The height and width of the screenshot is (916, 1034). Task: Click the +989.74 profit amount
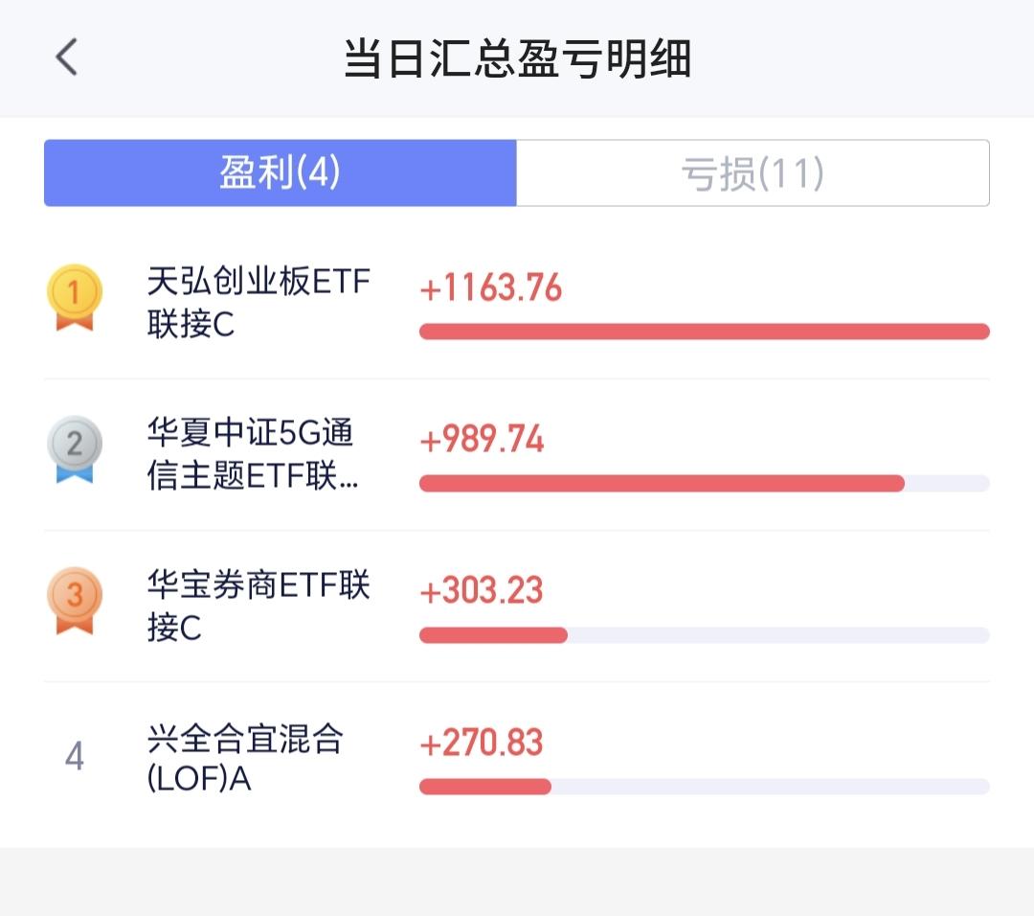[482, 440]
